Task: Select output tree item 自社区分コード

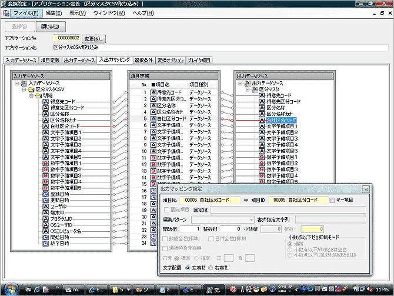Action: pyautogui.click(x=281, y=120)
